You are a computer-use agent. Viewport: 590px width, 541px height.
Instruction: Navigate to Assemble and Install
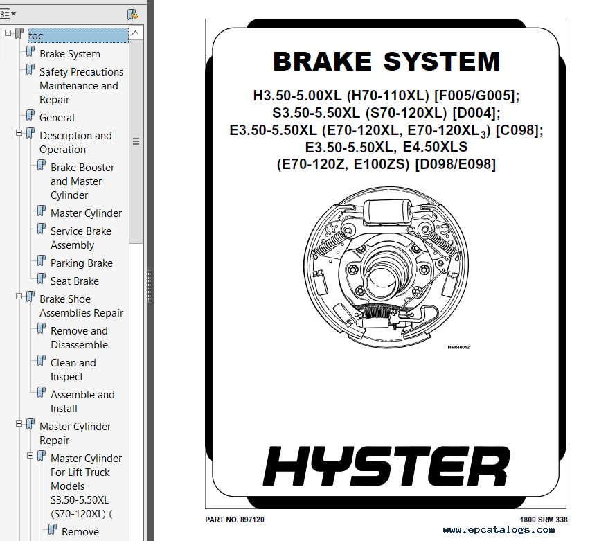tap(82, 402)
